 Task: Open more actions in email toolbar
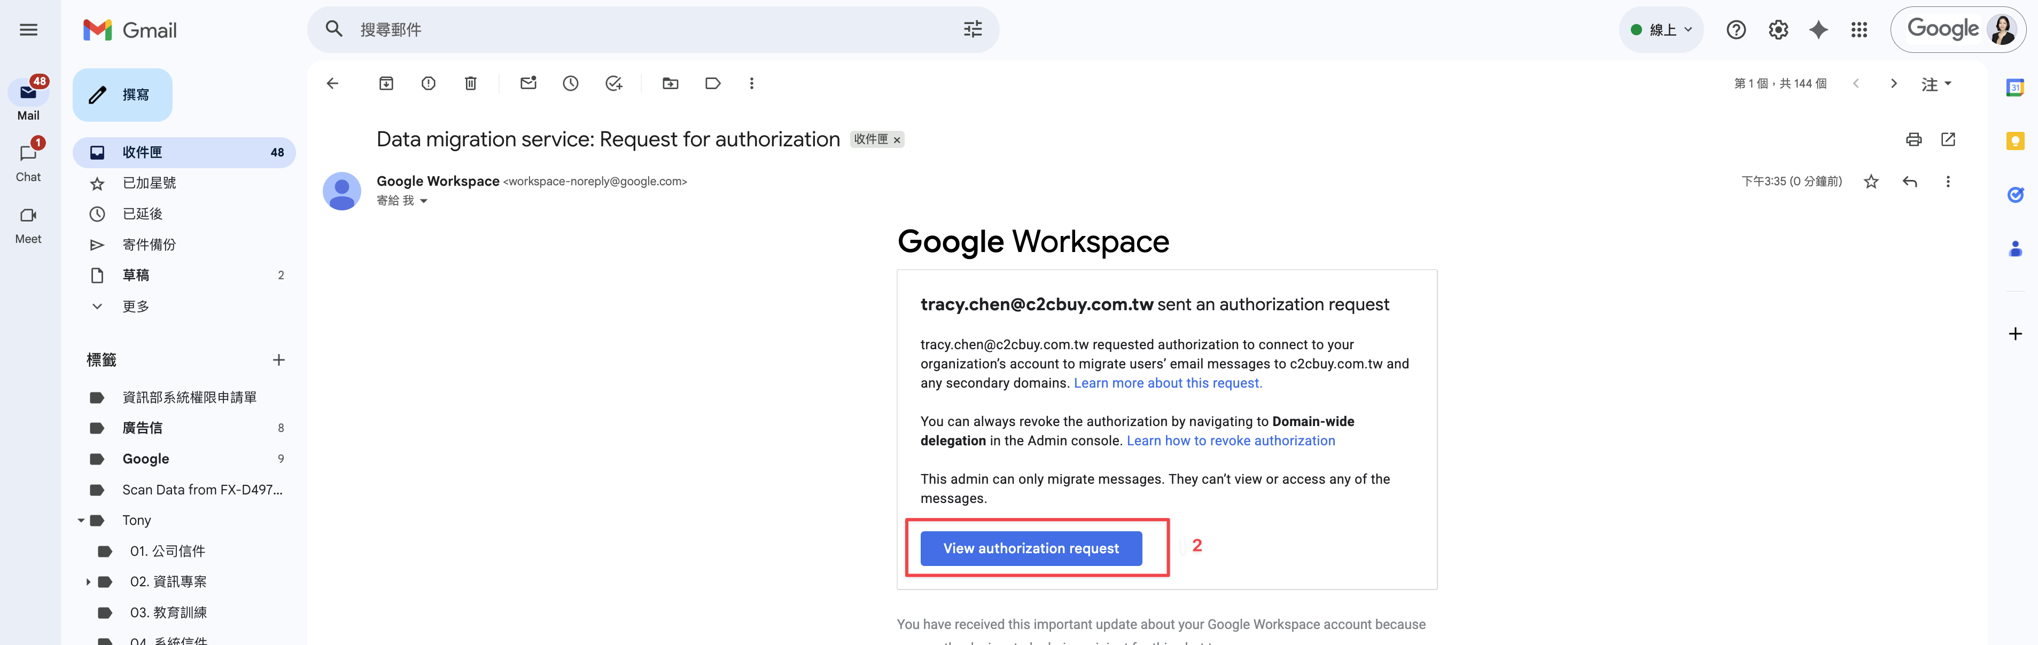[752, 84]
